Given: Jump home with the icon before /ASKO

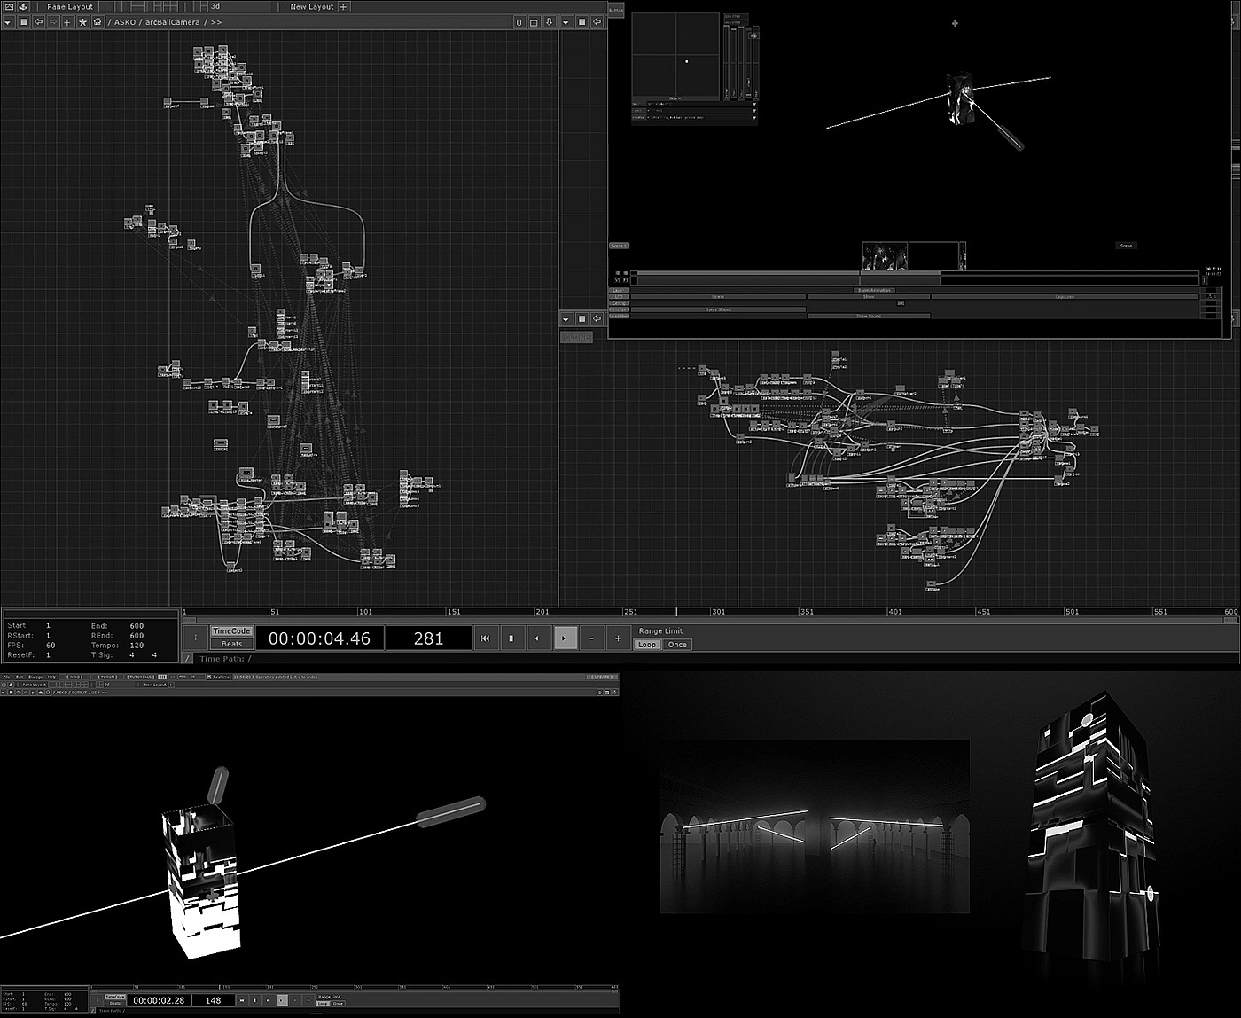Looking at the screenshot, I should [98, 22].
